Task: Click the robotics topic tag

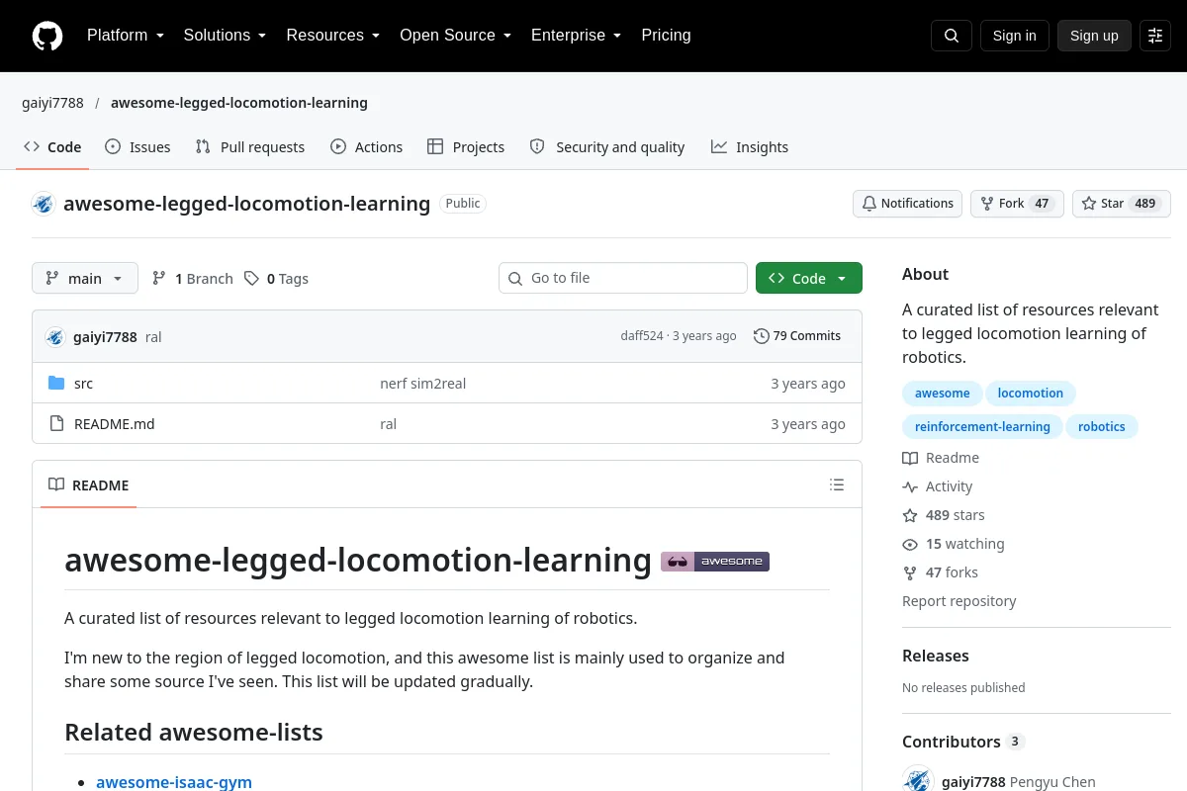Action: (1102, 427)
